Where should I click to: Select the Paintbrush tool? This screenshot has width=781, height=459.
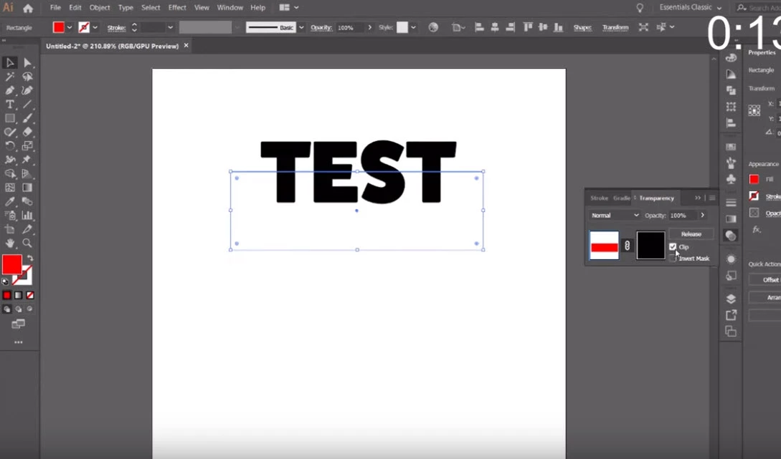pos(27,118)
